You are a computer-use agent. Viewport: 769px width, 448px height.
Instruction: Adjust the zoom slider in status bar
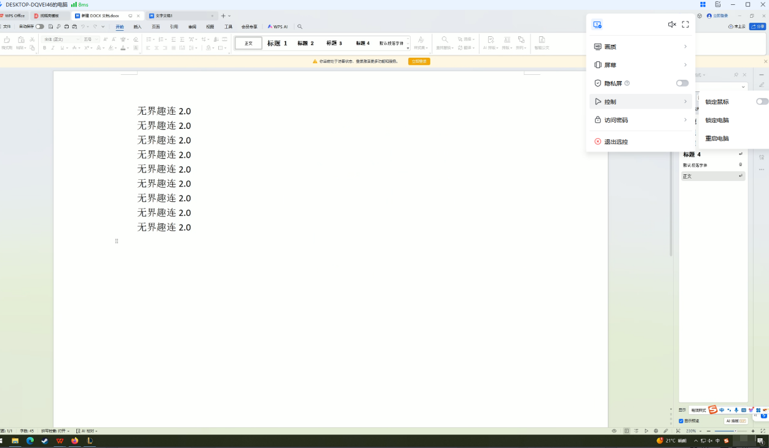735,431
